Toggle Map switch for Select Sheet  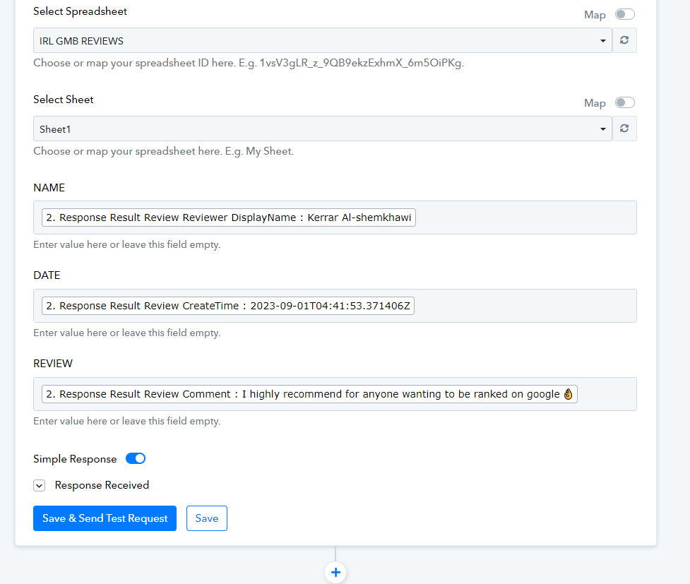click(624, 102)
